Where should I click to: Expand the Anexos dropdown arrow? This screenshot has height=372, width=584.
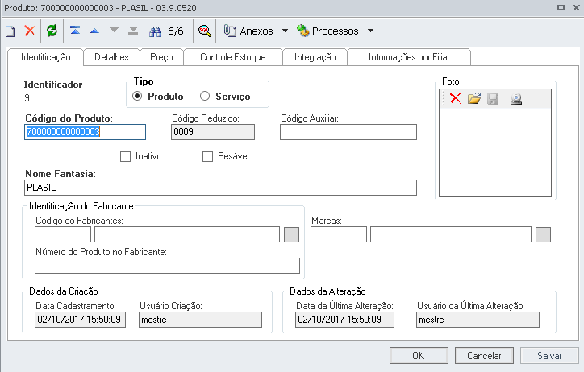285,31
